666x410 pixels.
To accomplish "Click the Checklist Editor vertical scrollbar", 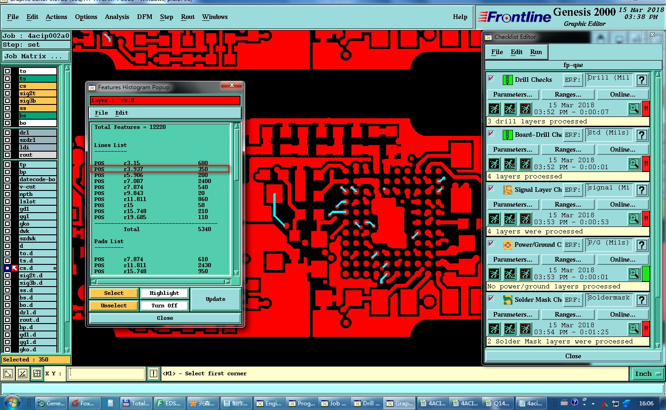I will click(x=658, y=209).
